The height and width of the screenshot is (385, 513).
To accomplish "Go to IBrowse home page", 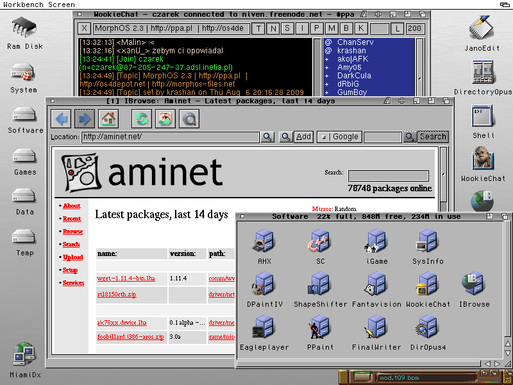I will 108,119.
